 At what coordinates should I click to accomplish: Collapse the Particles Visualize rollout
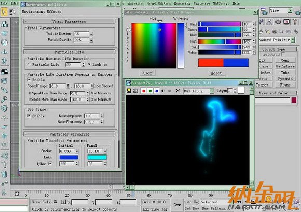pos(69,134)
